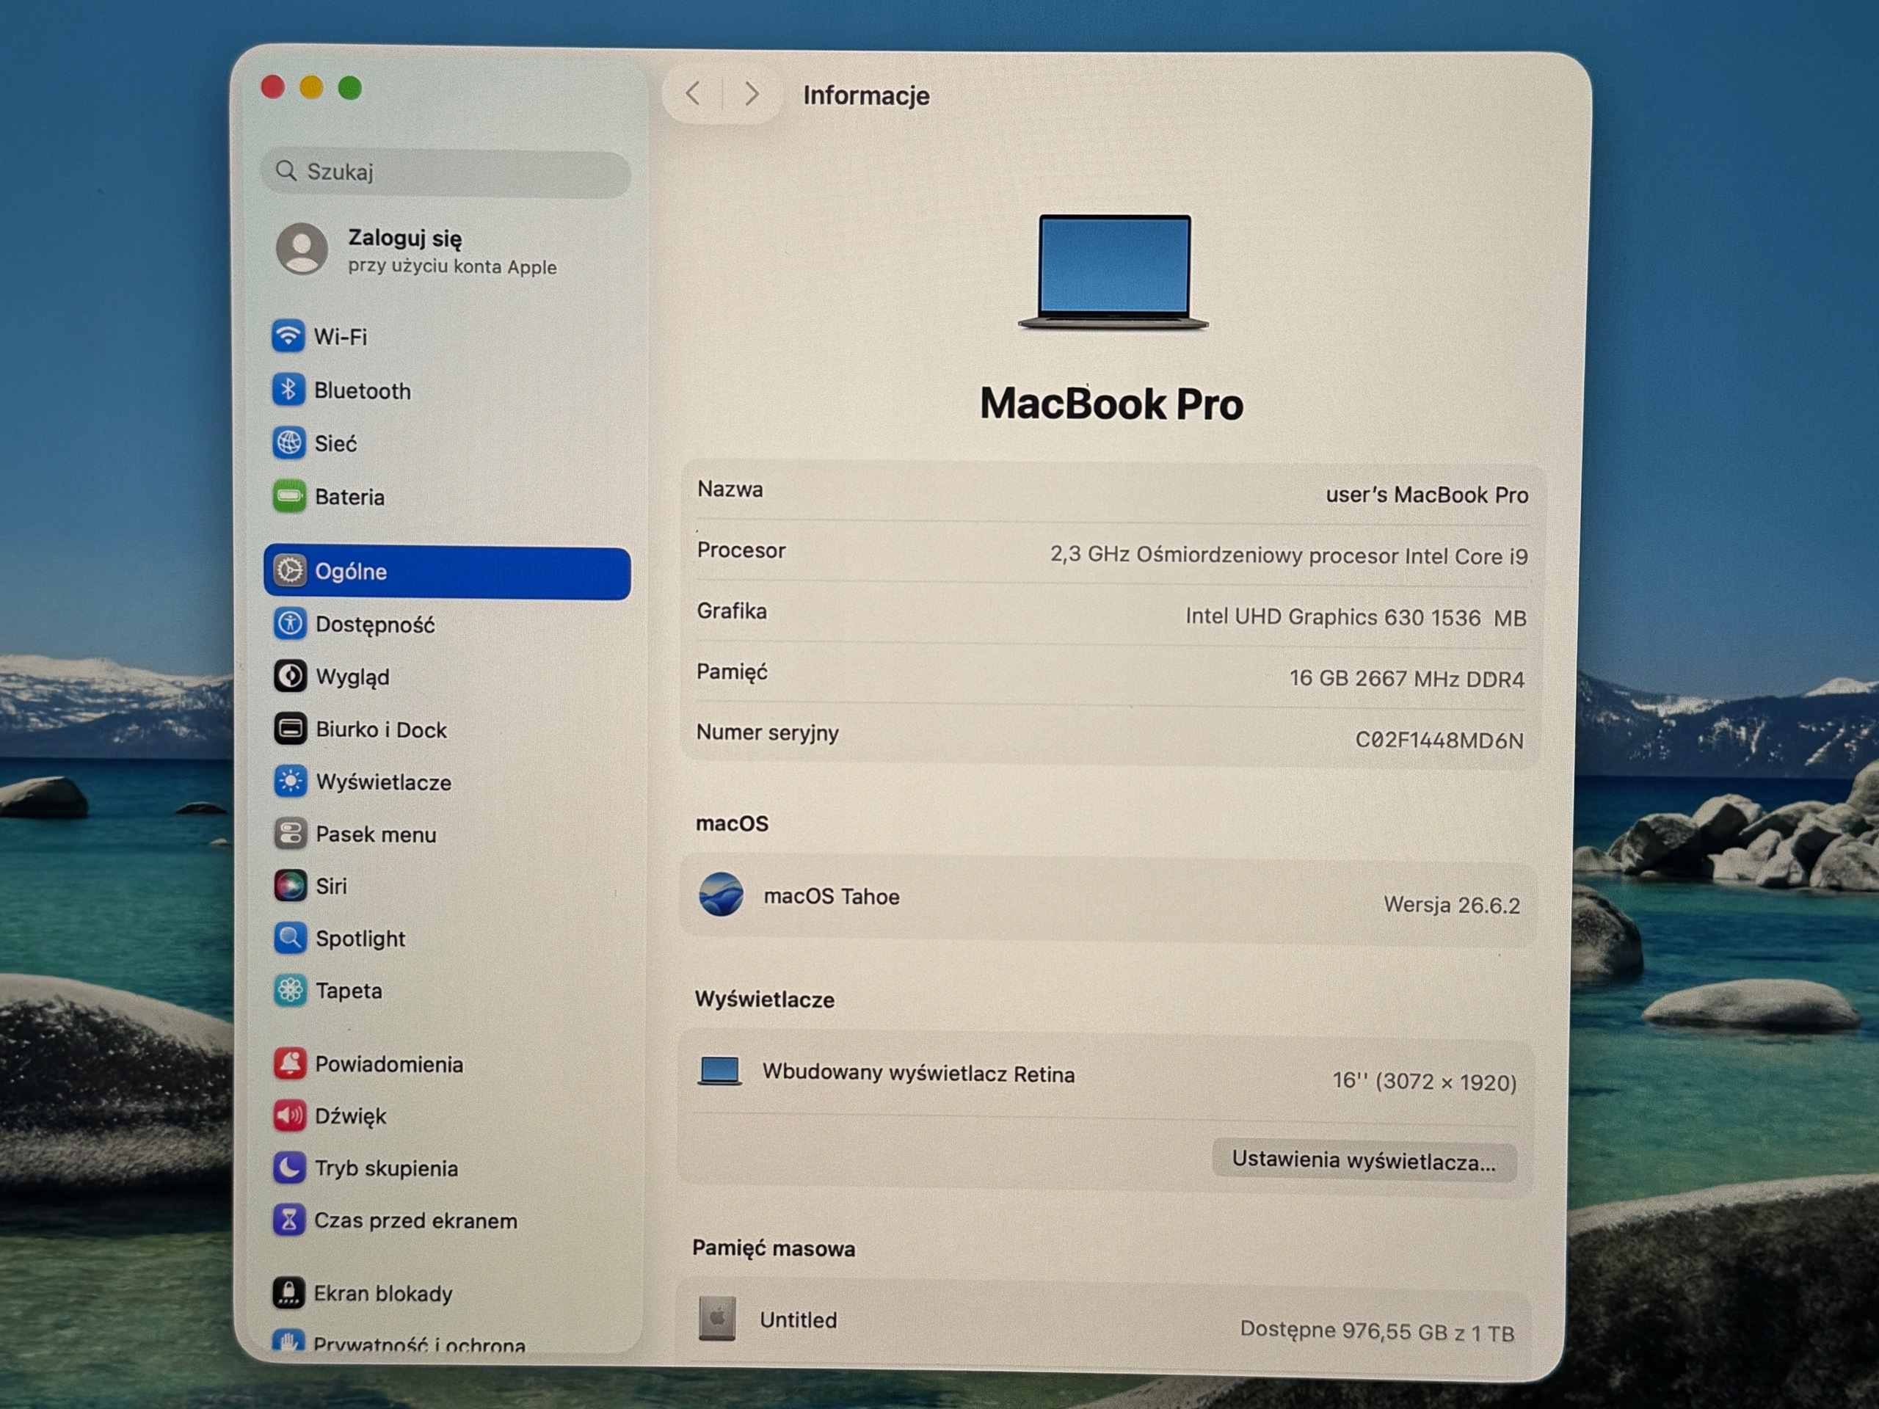This screenshot has height=1409, width=1879.
Task: Open the Siri sidebar label
Action: [x=331, y=886]
